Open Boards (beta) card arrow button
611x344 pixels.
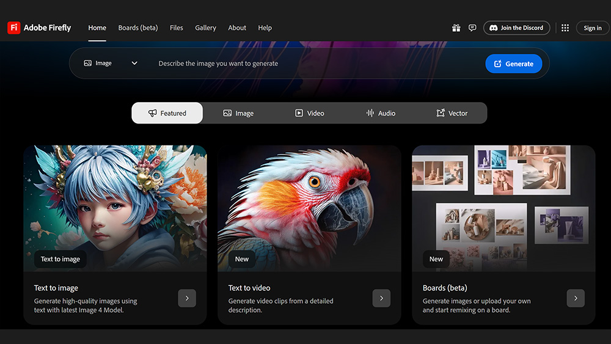[x=576, y=298]
